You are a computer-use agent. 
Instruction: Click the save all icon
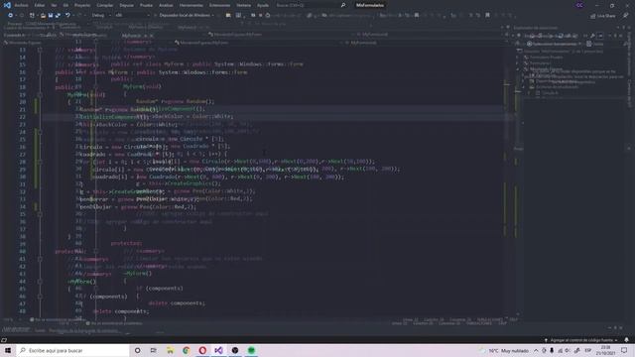58,16
